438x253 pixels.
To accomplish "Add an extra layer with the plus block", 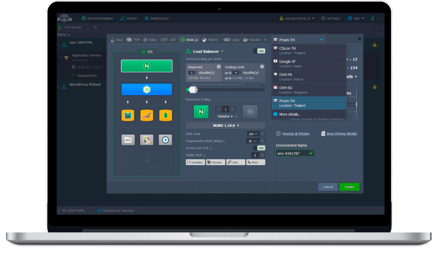I will point(147,161).
